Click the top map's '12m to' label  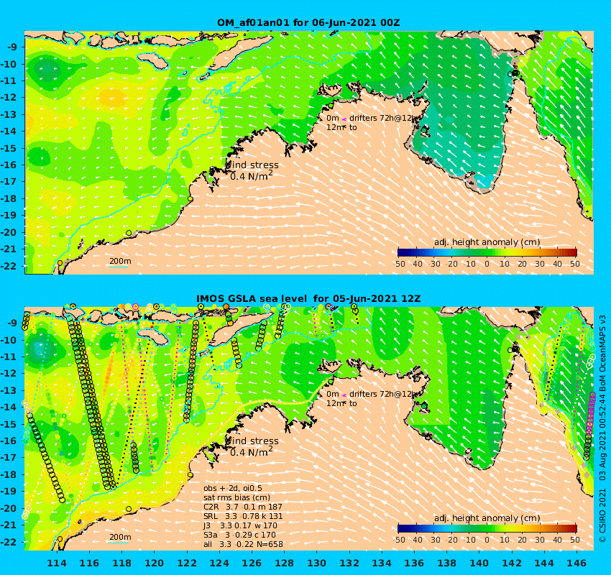(341, 127)
